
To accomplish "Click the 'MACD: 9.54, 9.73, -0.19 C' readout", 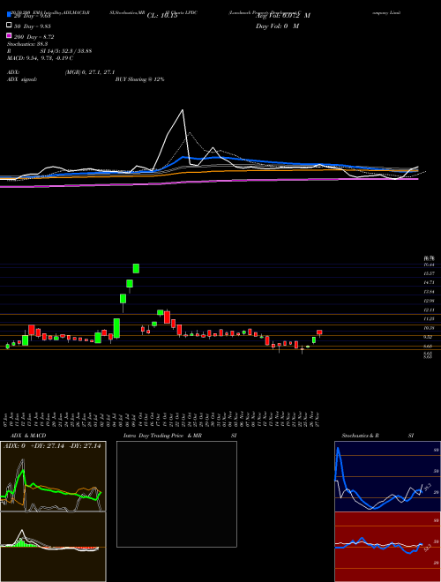I will [x=40, y=58].
